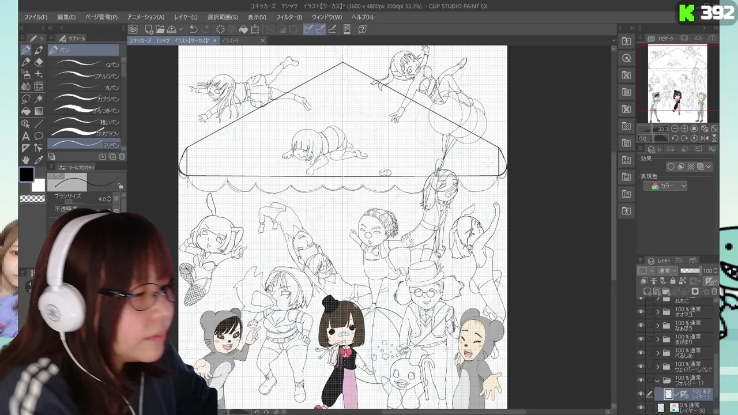Delete the sub tool with trash icon

coord(122,157)
